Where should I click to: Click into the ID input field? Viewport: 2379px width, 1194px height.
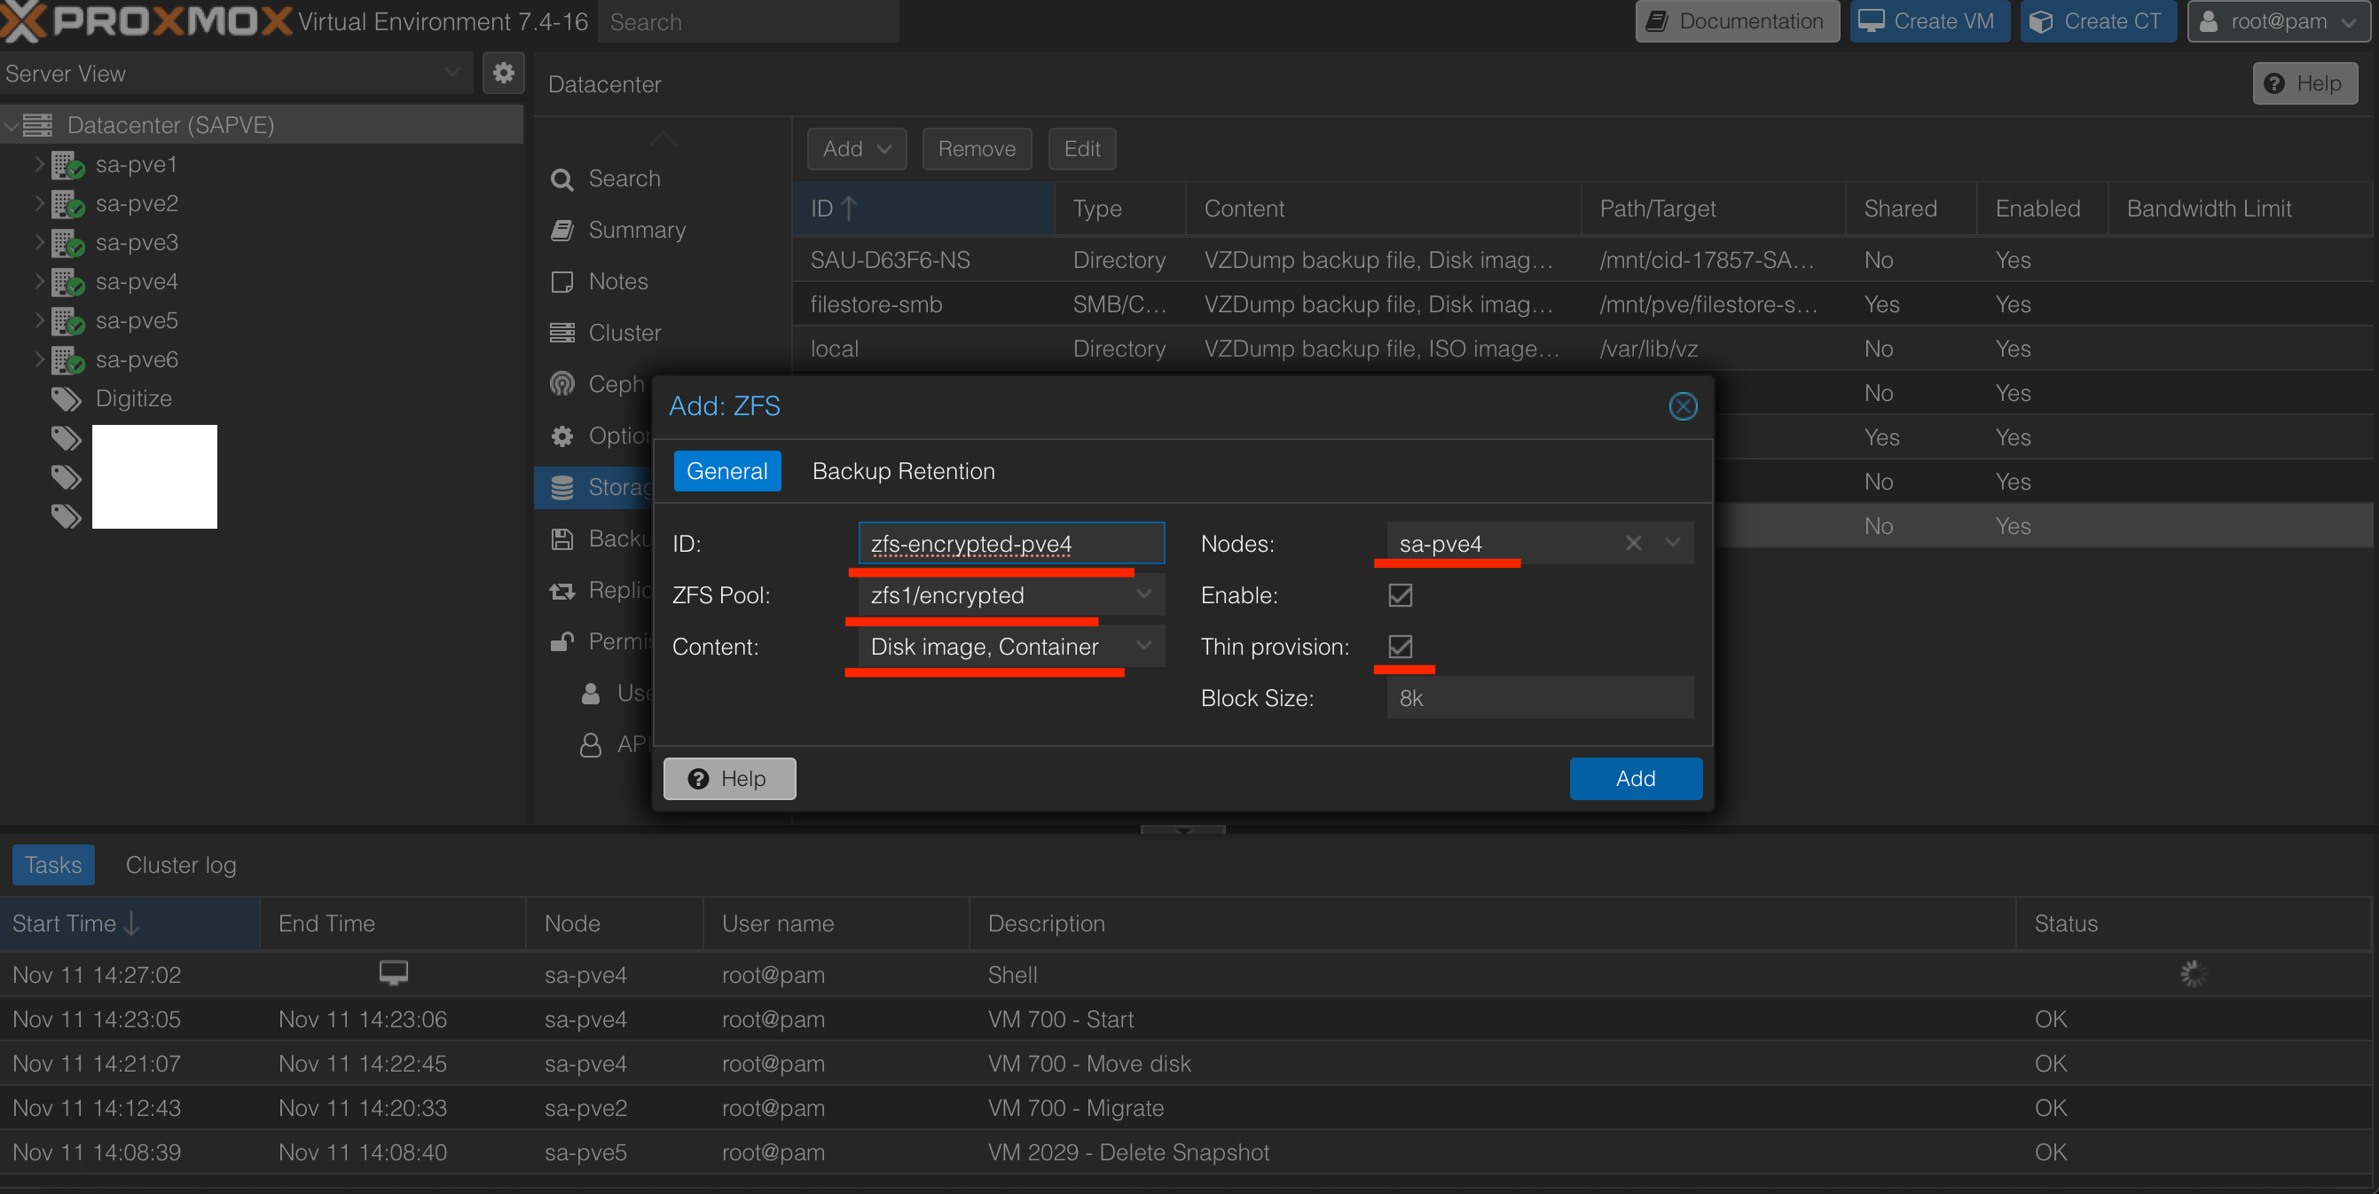click(1009, 544)
